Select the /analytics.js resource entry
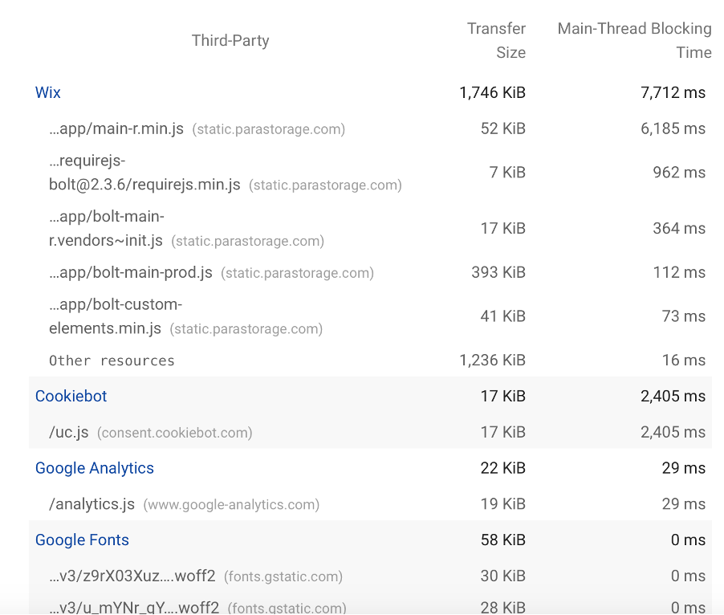The height and width of the screenshot is (615, 724). click(x=185, y=504)
